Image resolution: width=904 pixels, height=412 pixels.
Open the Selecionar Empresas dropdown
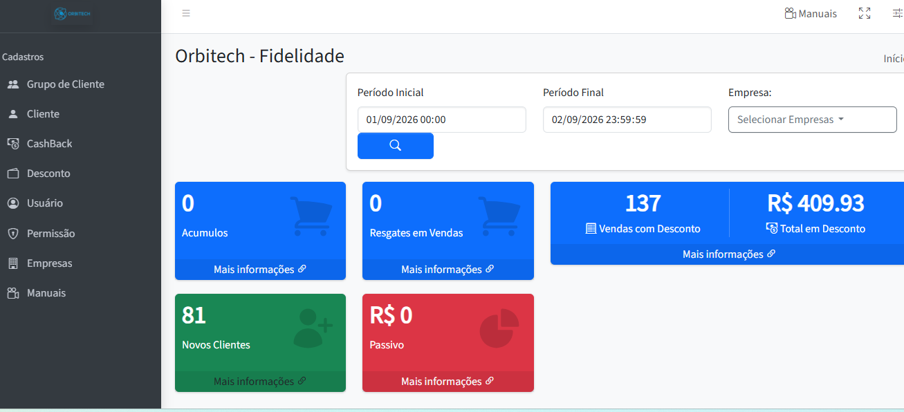(812, 120)
